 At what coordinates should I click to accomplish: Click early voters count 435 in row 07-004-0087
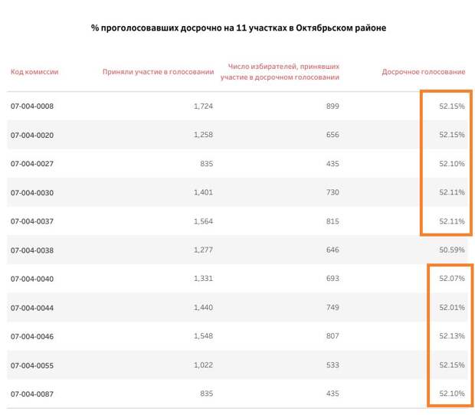332,394
